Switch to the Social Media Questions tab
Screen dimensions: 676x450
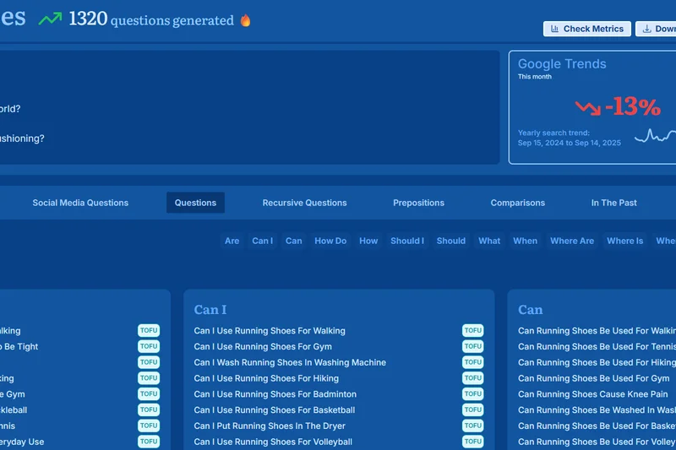(x=80, y=203)
